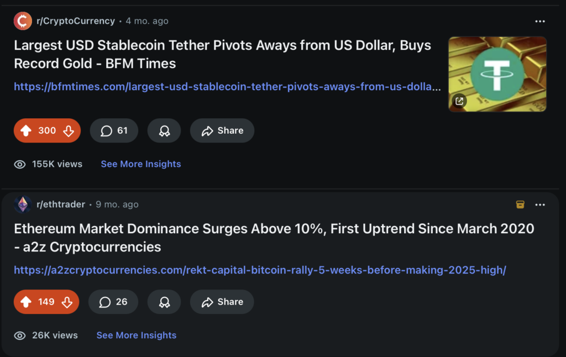Open the 61 comments on Tether post
The width and height of the screenshot is (566, 357).
114,130
